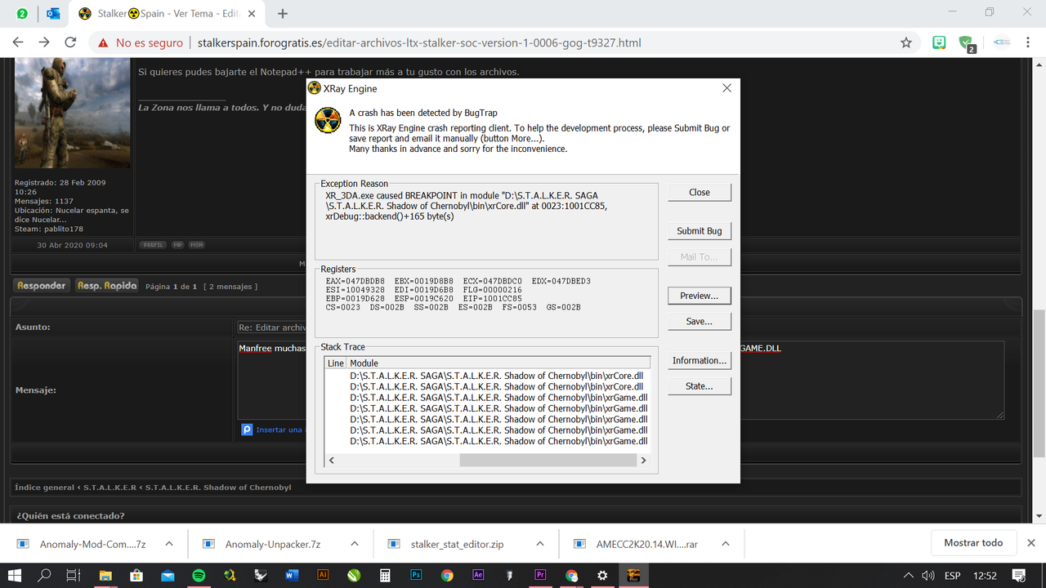Open Microsoft Word from taskbar

[292, 576]
